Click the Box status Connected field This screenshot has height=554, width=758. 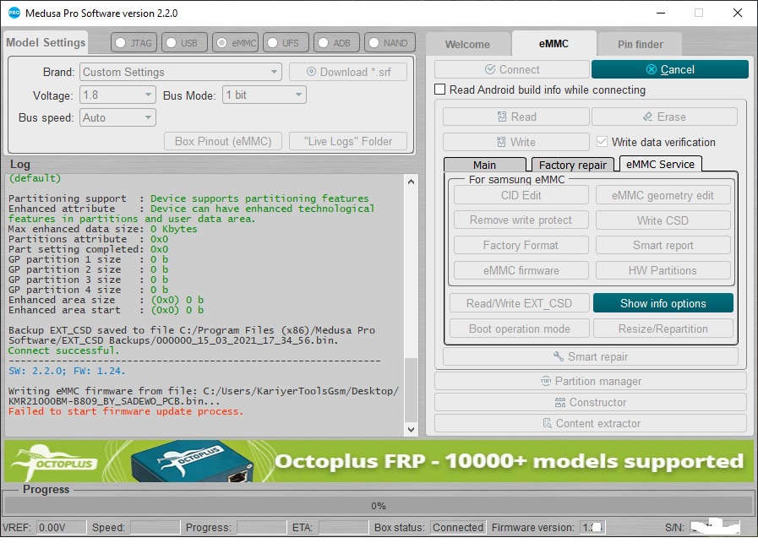click(x=458, y=528)
